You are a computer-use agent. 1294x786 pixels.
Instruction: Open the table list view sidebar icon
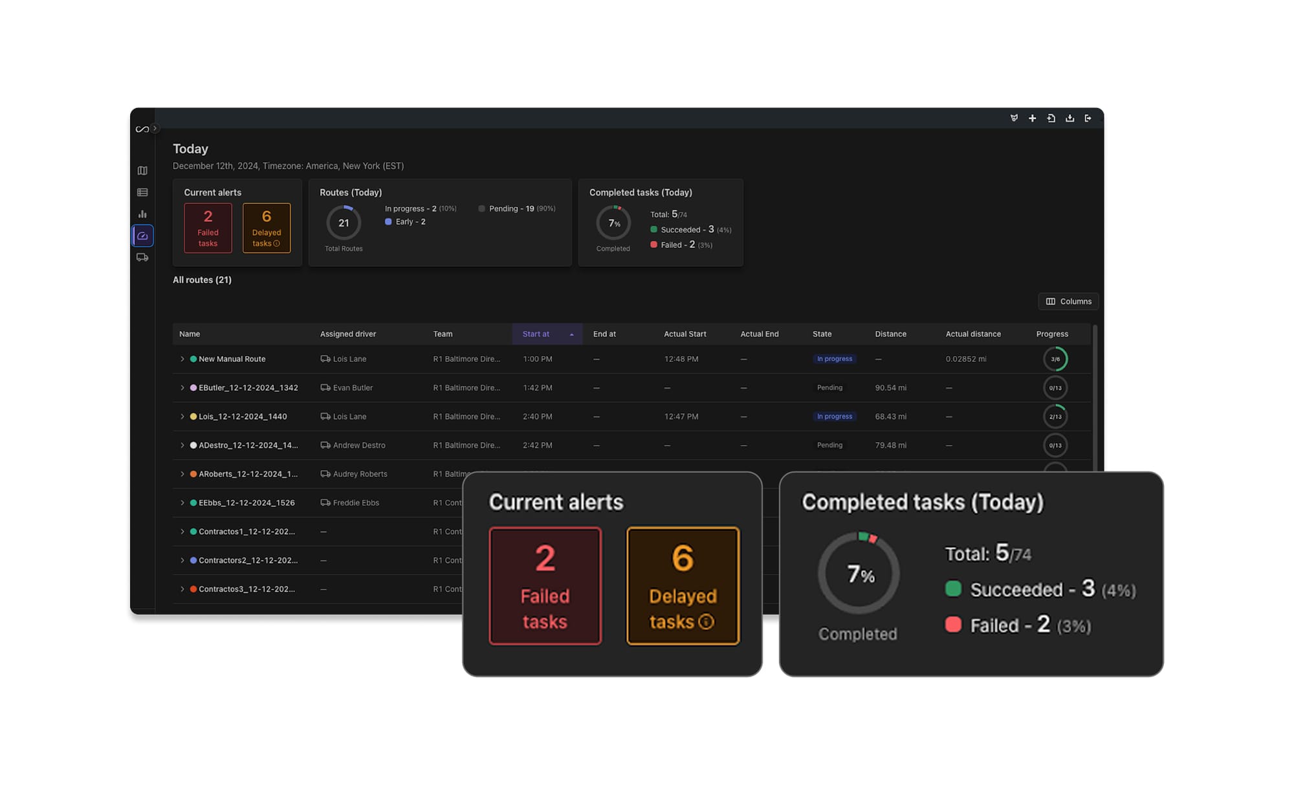point(142,192)
